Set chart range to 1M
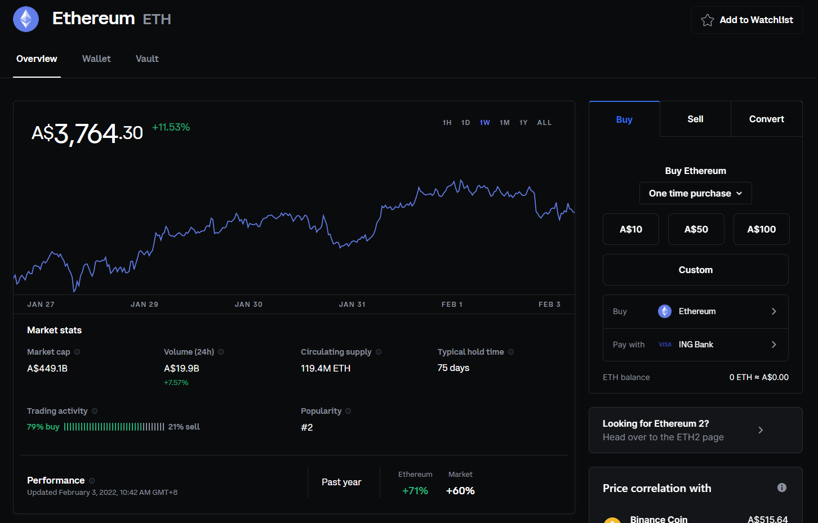 point(505,123)
